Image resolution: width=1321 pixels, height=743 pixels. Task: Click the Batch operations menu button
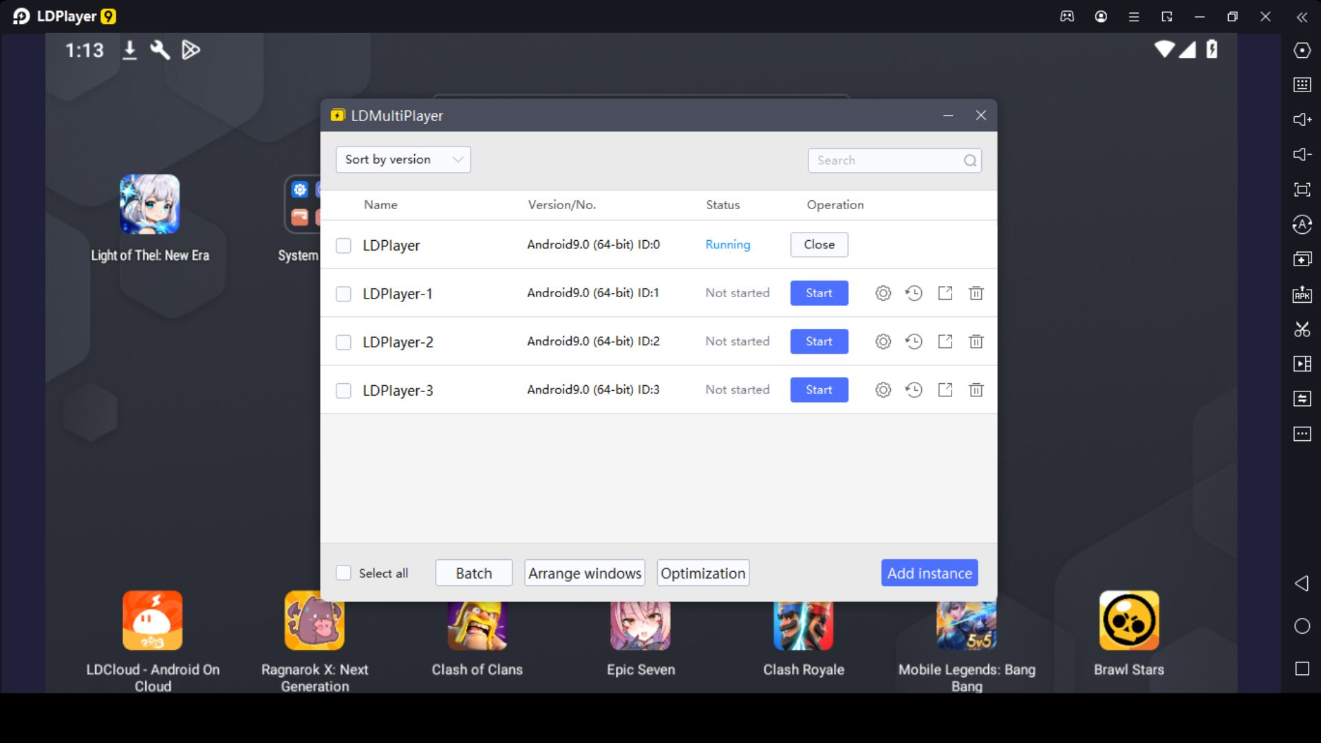pos(473,572)
